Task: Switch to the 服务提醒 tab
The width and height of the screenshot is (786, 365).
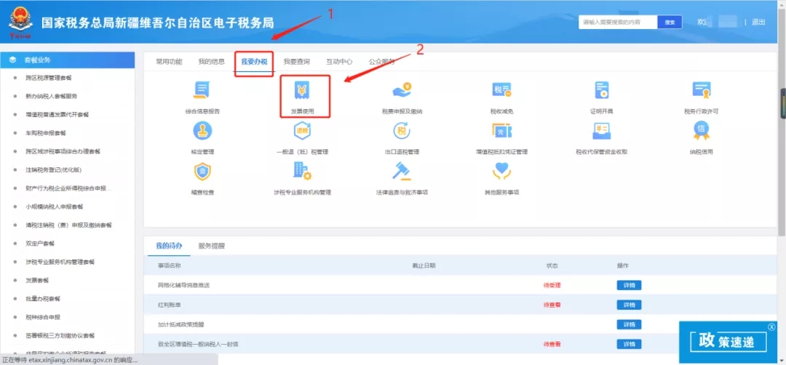Action: pyautogui.click(x=212, y=246)
